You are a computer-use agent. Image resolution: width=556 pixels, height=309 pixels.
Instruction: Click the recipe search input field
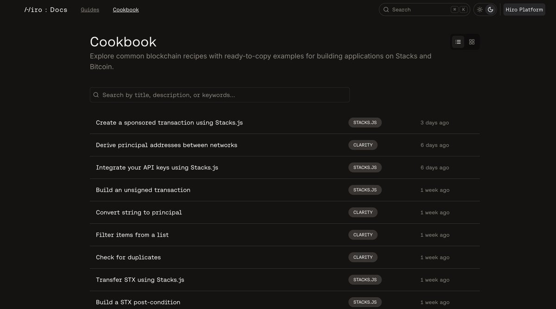coord(220,95)
